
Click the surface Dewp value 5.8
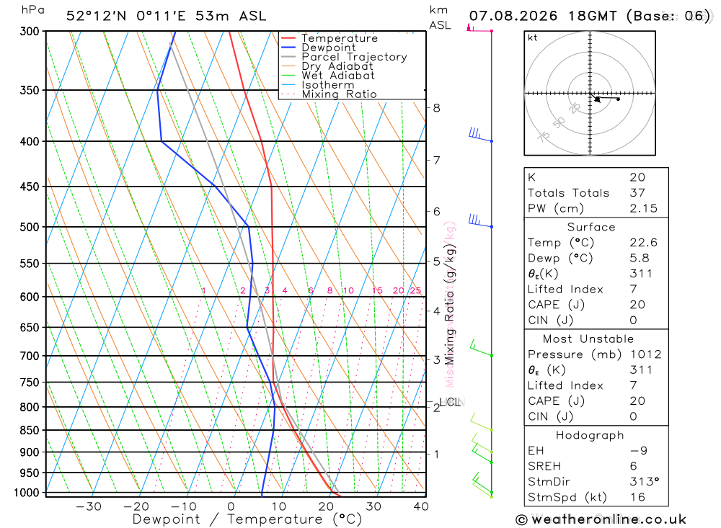[640, 259]
